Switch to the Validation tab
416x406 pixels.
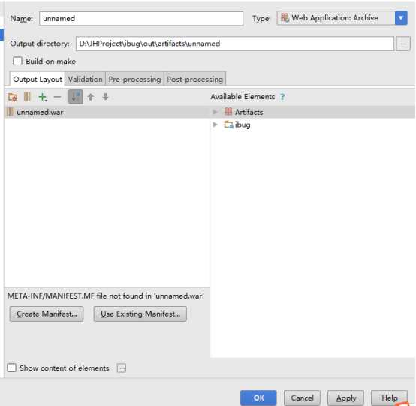(x=85, y=79)
